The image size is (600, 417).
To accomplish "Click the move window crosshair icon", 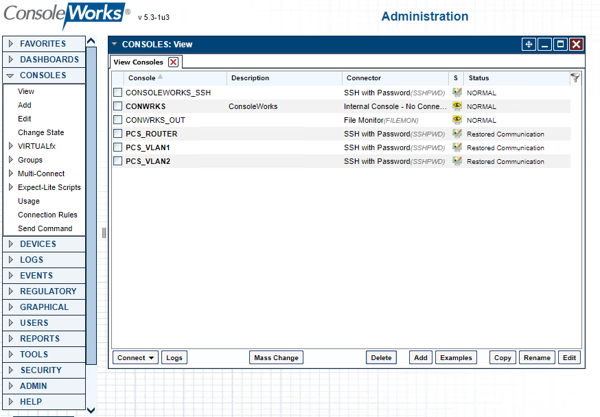I will [529, 45].
